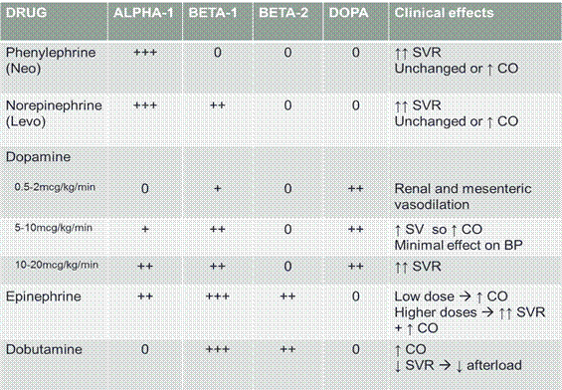Select Epinephrine's +++ BETA-1 value
Screen dimensions: 562x390
[218, 296]
